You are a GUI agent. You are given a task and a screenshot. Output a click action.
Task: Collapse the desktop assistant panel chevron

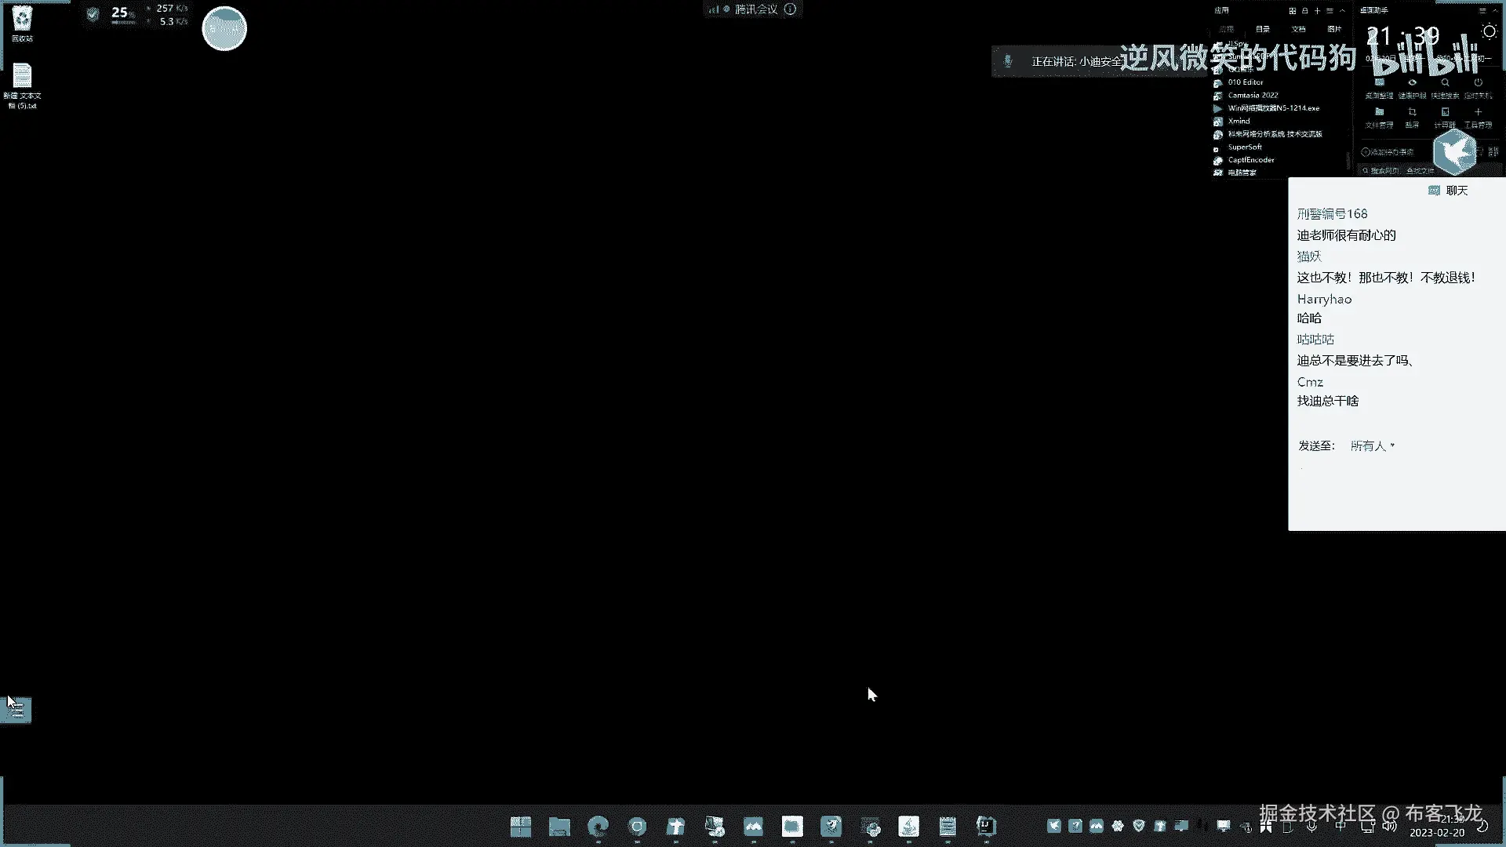1495,11
